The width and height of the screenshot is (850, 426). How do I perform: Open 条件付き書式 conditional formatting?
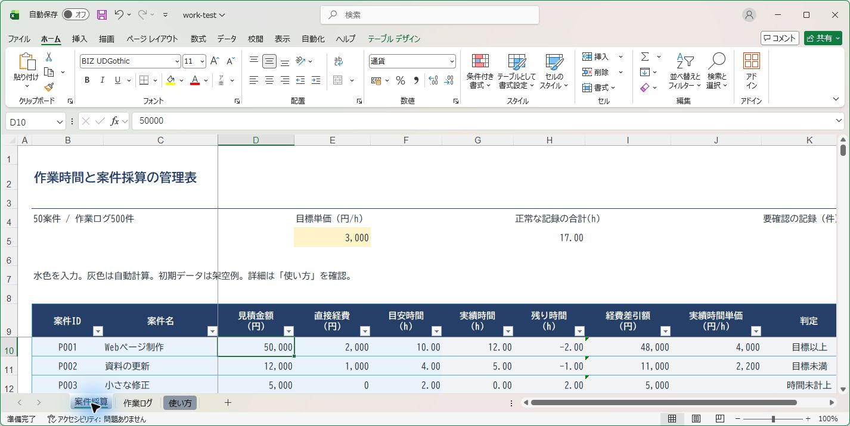pyautogui.click(x=480, y=71)
